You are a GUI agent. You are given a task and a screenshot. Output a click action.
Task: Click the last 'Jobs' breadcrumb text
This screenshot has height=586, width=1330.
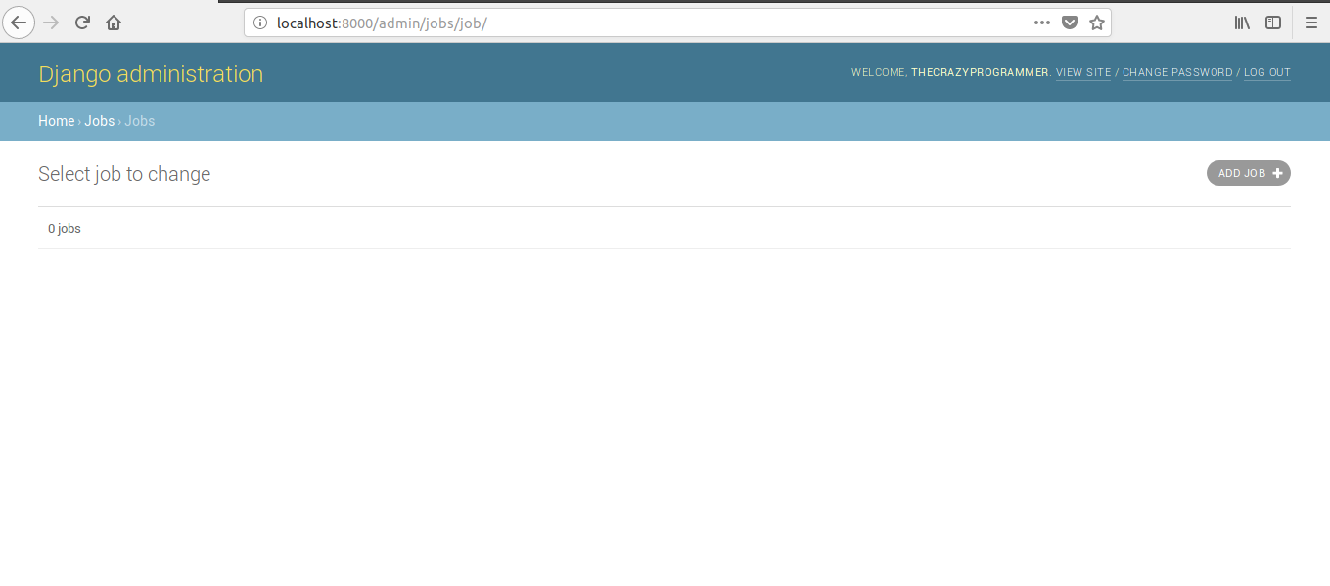point(140,121)
